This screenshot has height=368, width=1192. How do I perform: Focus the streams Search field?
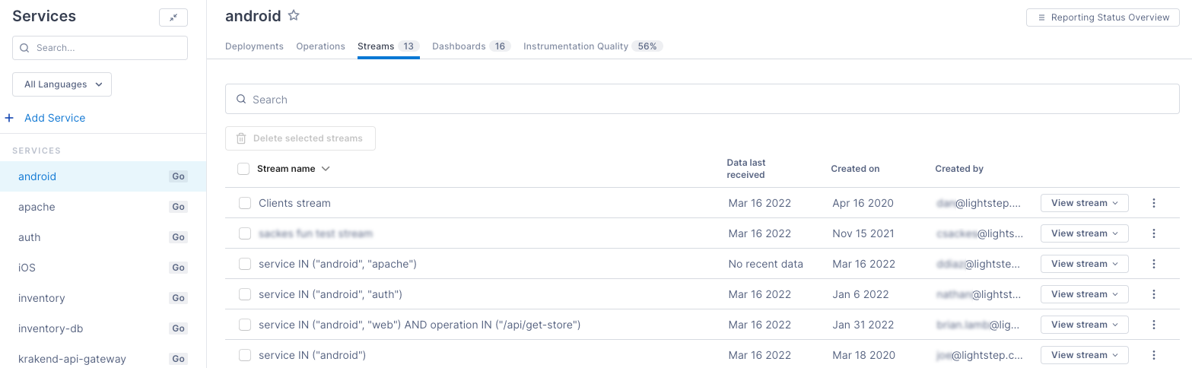701,100
